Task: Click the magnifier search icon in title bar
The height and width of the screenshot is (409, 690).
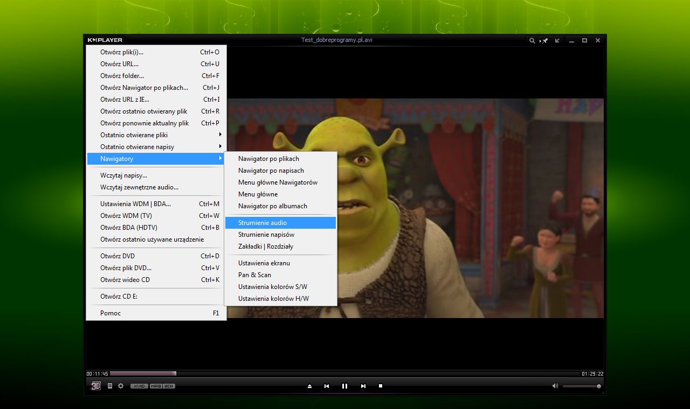Action: pyautogui.click(x=532, y=40)
